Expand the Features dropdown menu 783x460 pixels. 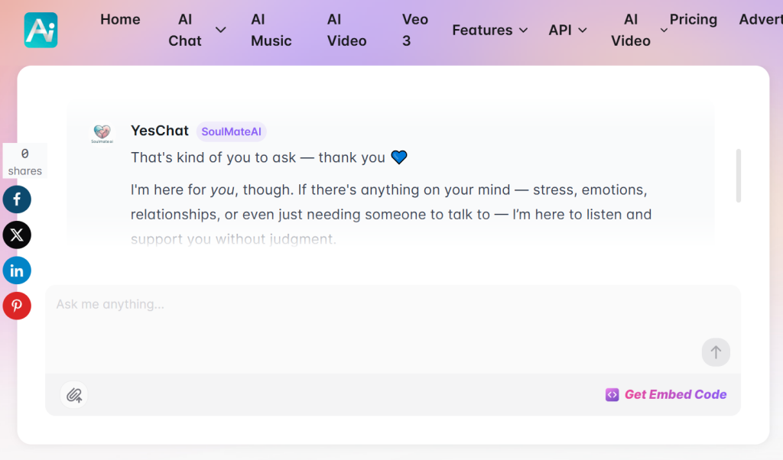click(490, 30)
